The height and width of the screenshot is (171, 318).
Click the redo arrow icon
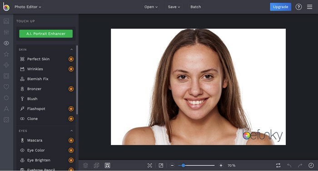click(x=300, y=166)
